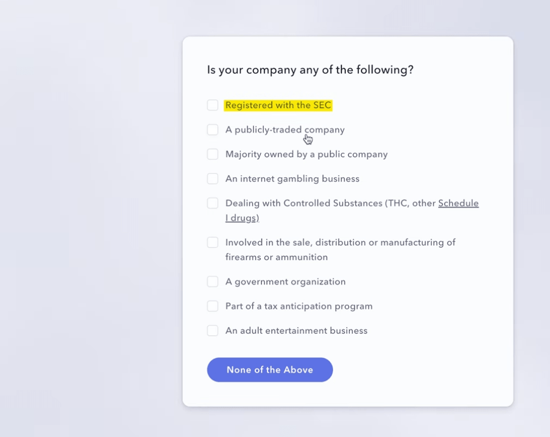Check the publicly-traded company option
This screenshot has height=437, width=550.
(212, 129)
